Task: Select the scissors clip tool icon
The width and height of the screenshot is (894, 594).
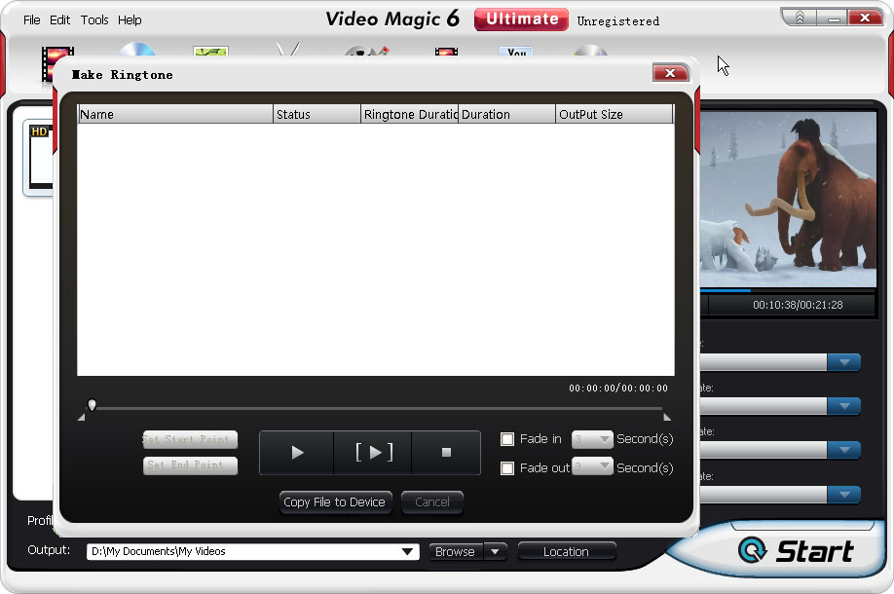Action: [287, 51]
